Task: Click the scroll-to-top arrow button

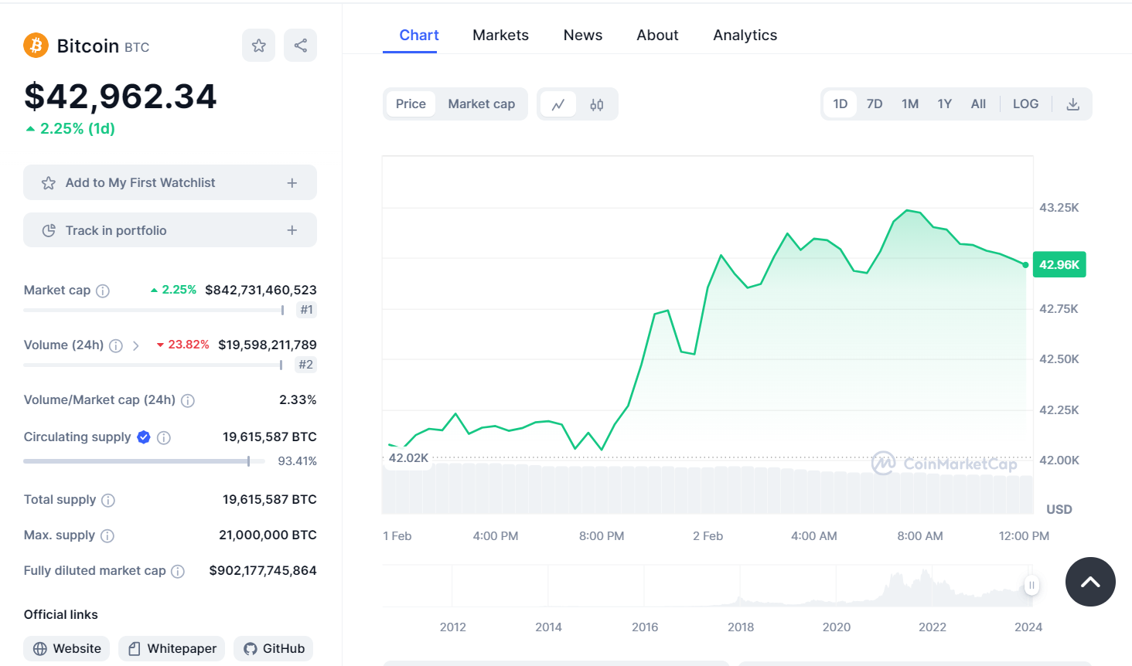Action: pos(1090,582)
